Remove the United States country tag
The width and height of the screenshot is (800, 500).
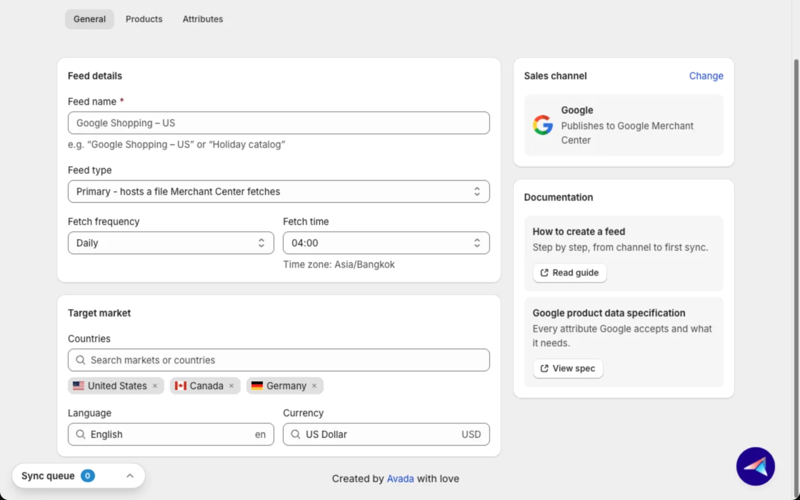[155, 386]
